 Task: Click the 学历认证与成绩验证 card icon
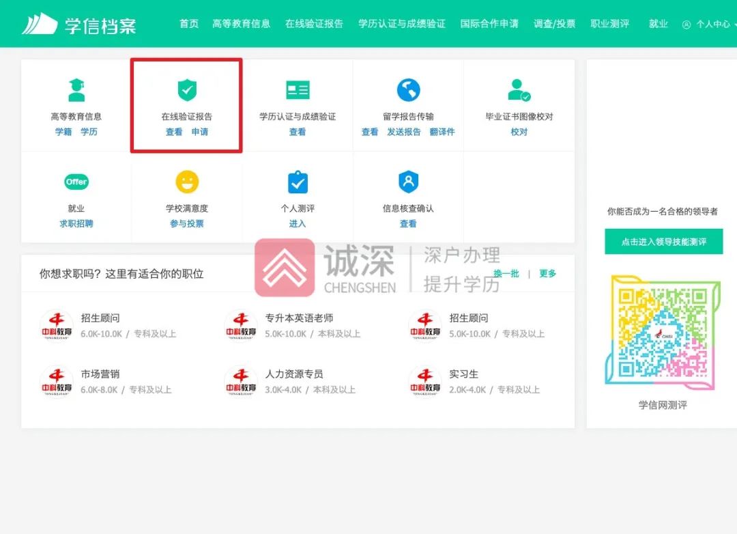coord(297,87)
